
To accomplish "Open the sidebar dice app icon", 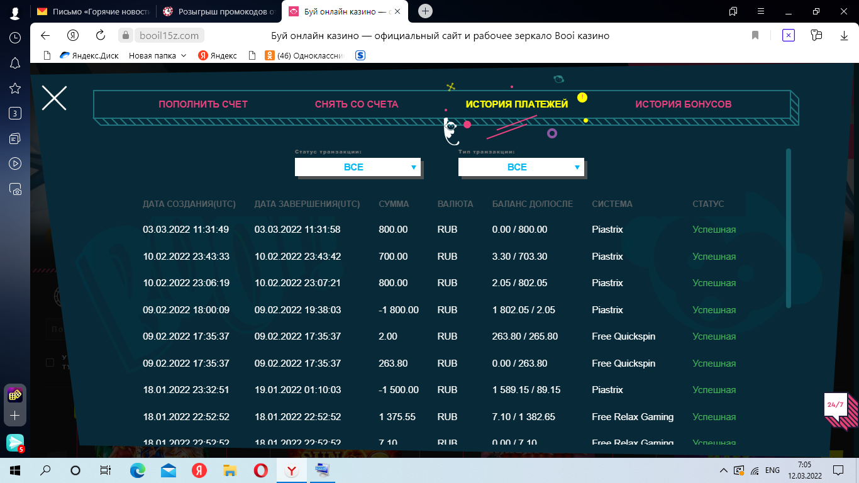I will 15,395.
